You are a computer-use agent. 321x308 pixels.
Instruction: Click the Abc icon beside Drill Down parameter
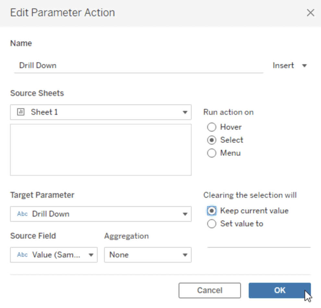pos(22,214)
